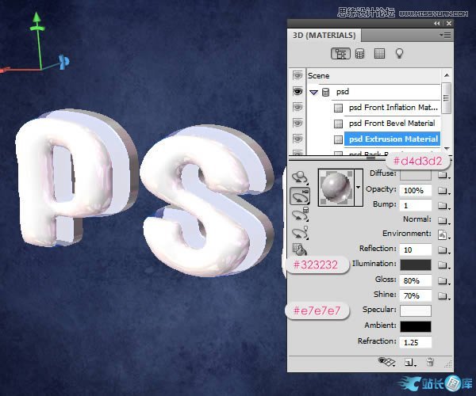Select the 3D {MATERIALS} panel tab

(326, 35)
